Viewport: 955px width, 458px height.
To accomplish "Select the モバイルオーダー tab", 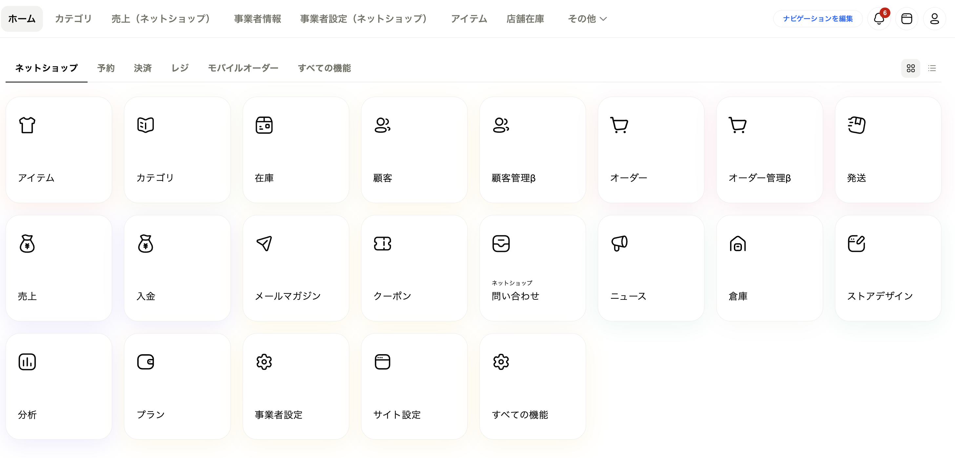I will (x=243, y=68).
